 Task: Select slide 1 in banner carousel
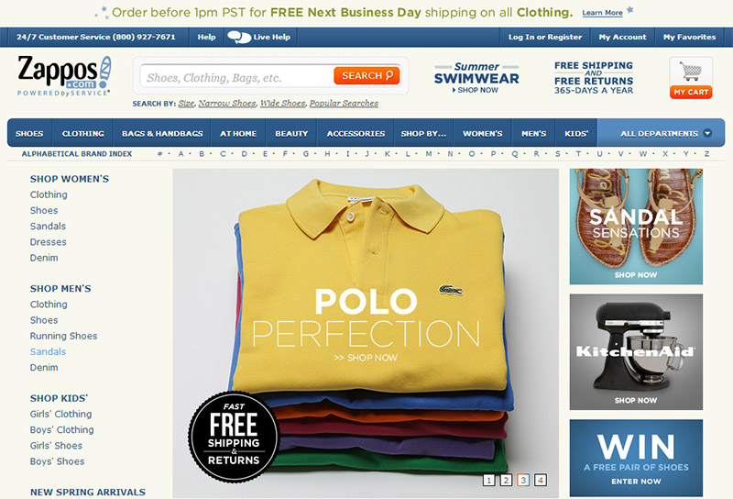[488, 480]
